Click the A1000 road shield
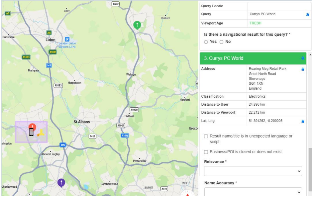The width and height of the screenshot is (313, 197). [134, 110]
